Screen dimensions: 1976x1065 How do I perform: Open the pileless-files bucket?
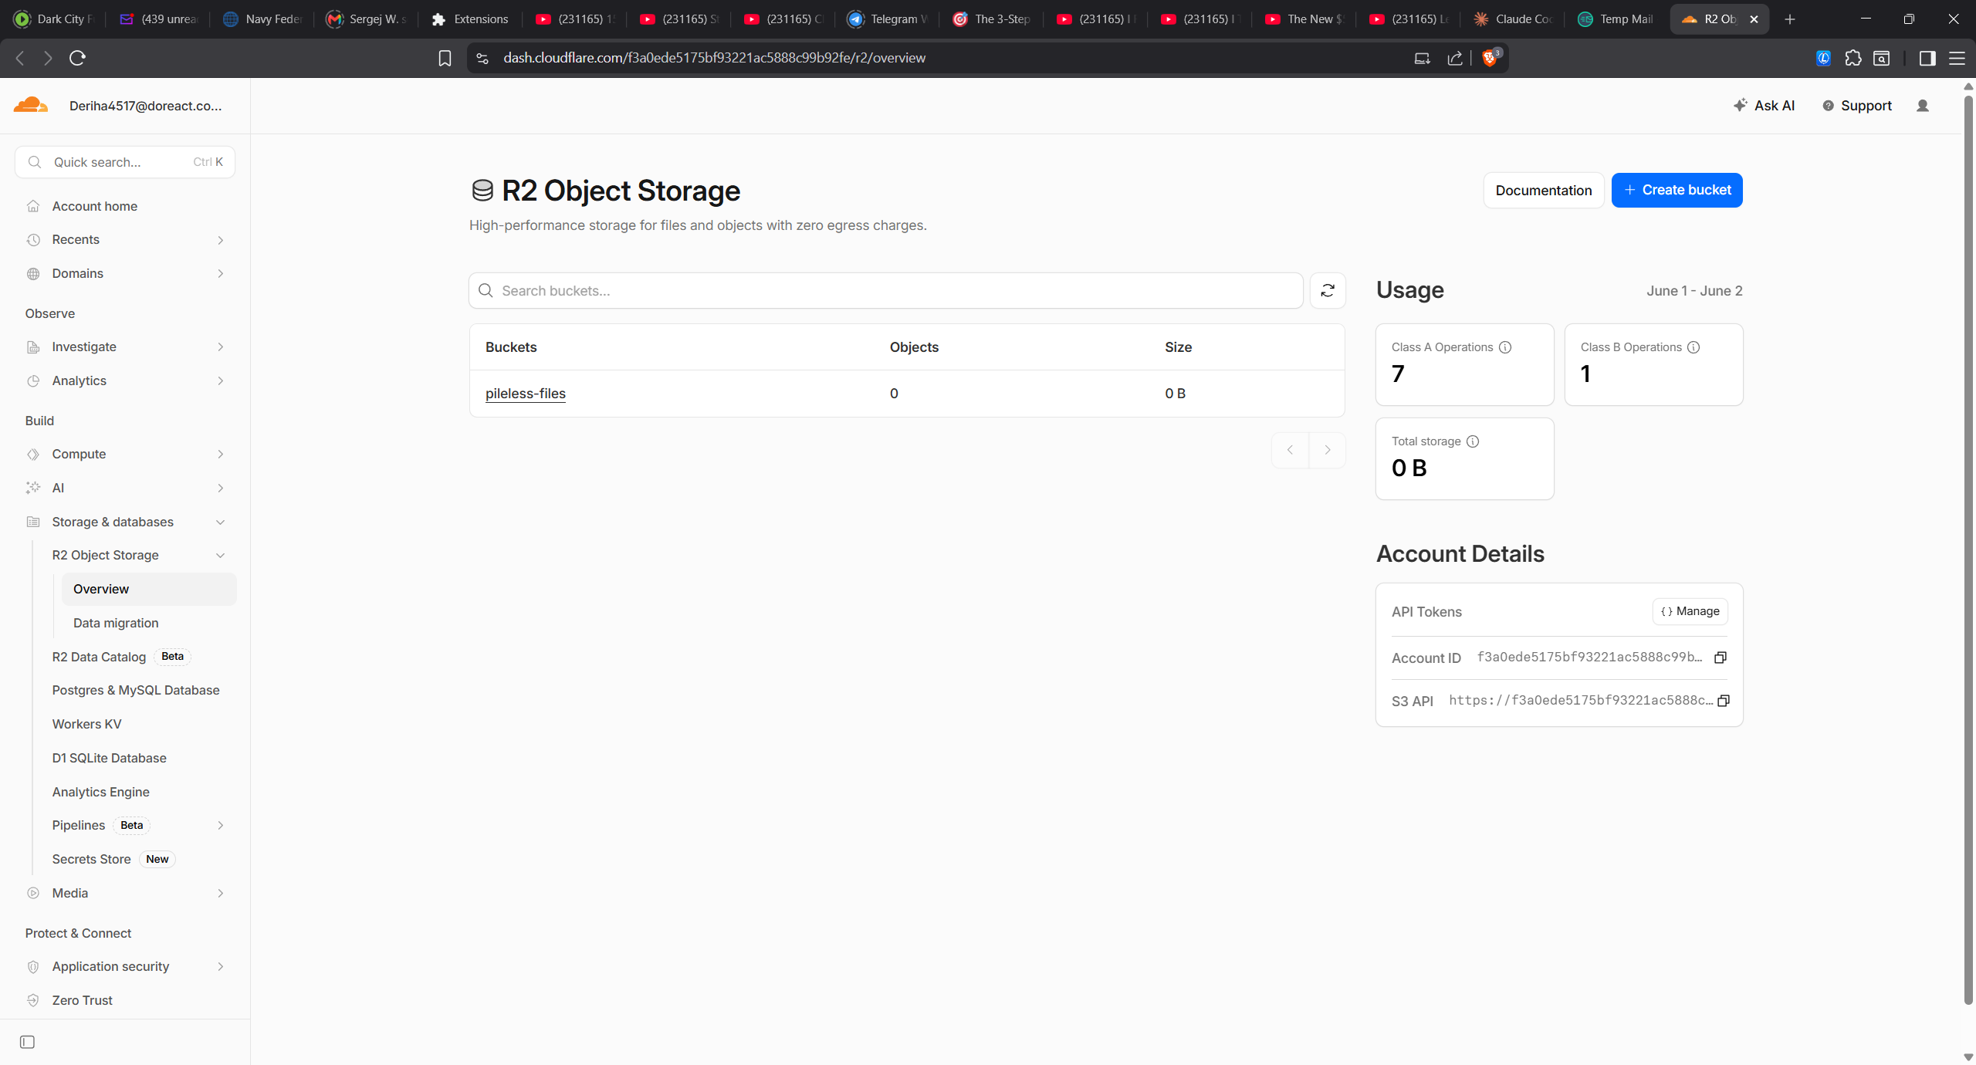[x=525, y=394]
